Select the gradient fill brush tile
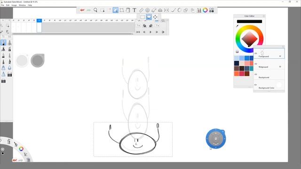 [9, 74]
